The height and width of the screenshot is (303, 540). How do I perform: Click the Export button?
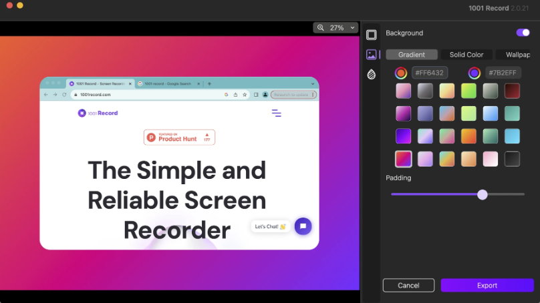(x=487, y=286)
